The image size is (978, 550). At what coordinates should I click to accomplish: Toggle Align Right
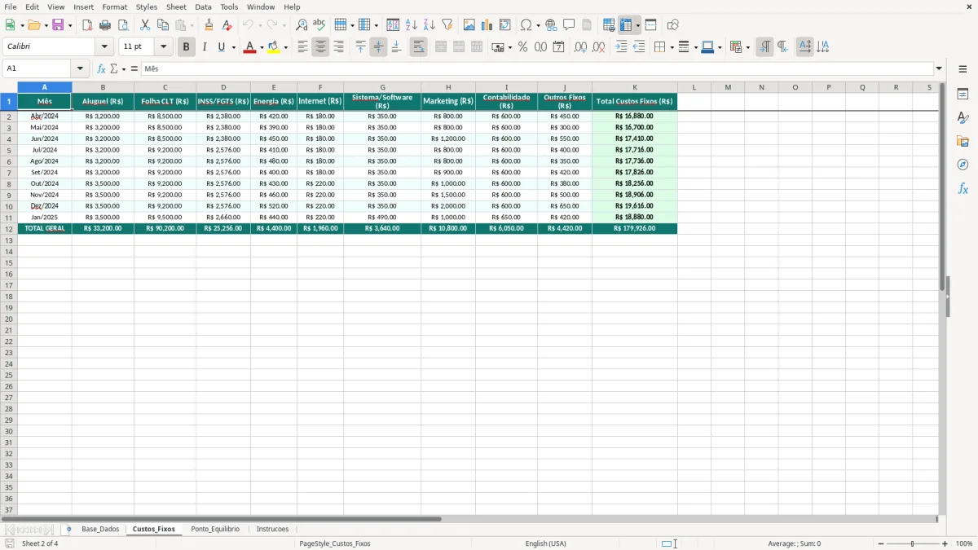point(338,47)
